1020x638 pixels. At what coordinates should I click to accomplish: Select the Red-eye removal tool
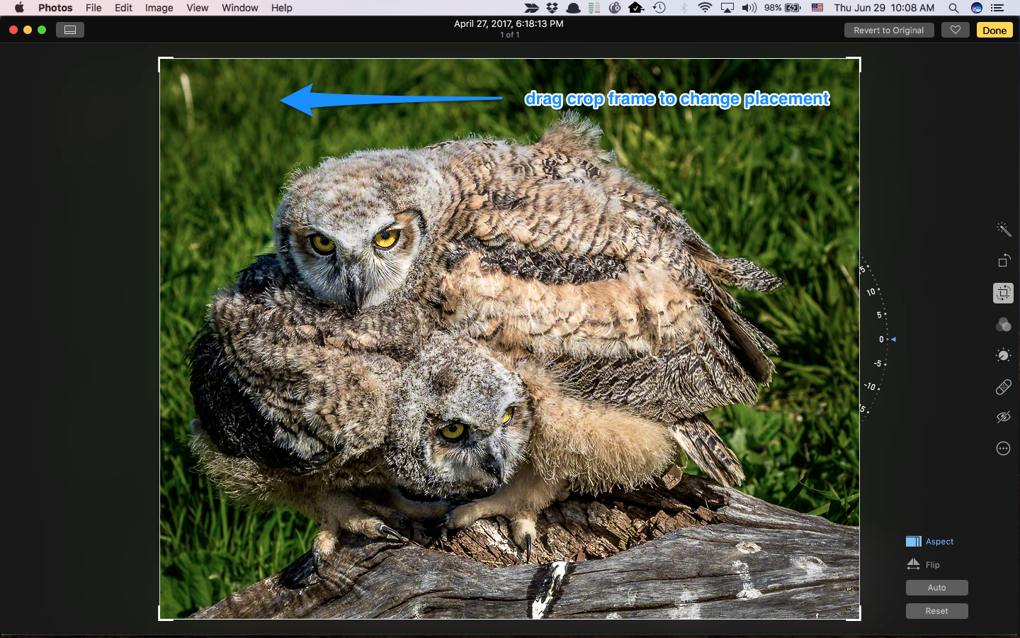1003,417
